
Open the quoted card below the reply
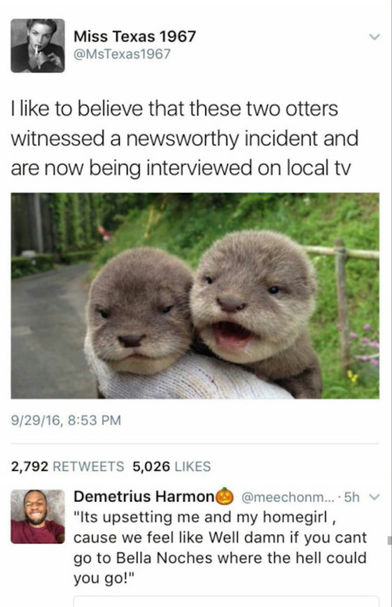[x=226, y=601]
